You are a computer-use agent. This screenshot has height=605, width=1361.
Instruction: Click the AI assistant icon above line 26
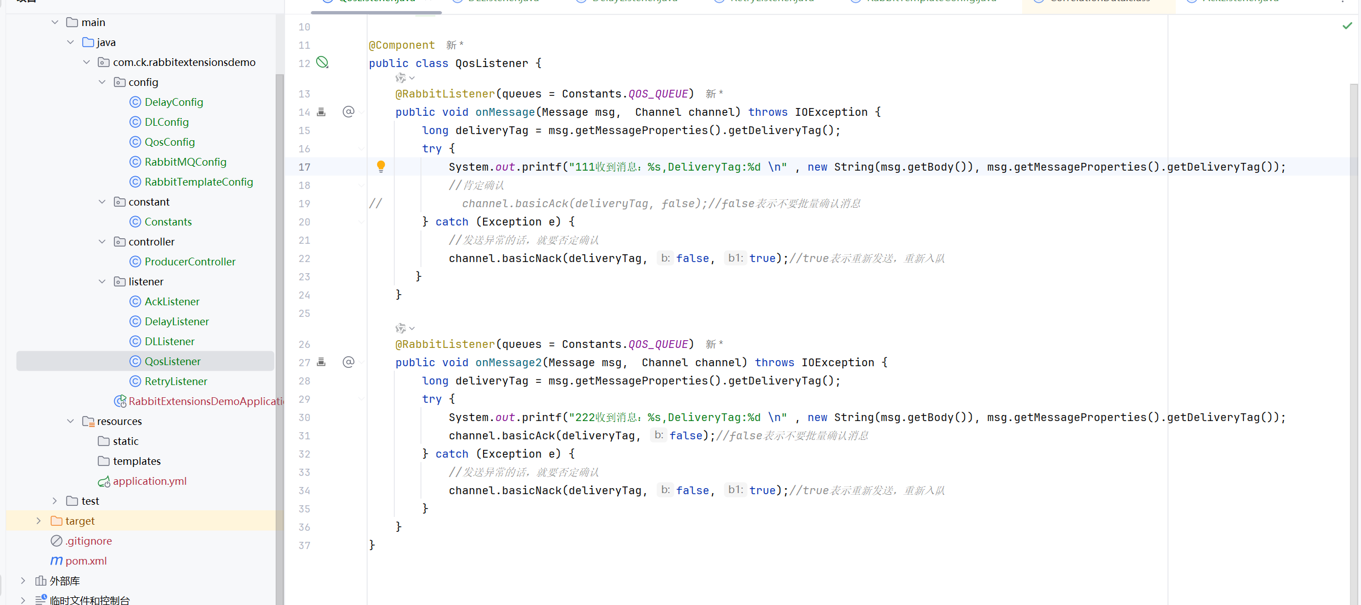[400, 328]
